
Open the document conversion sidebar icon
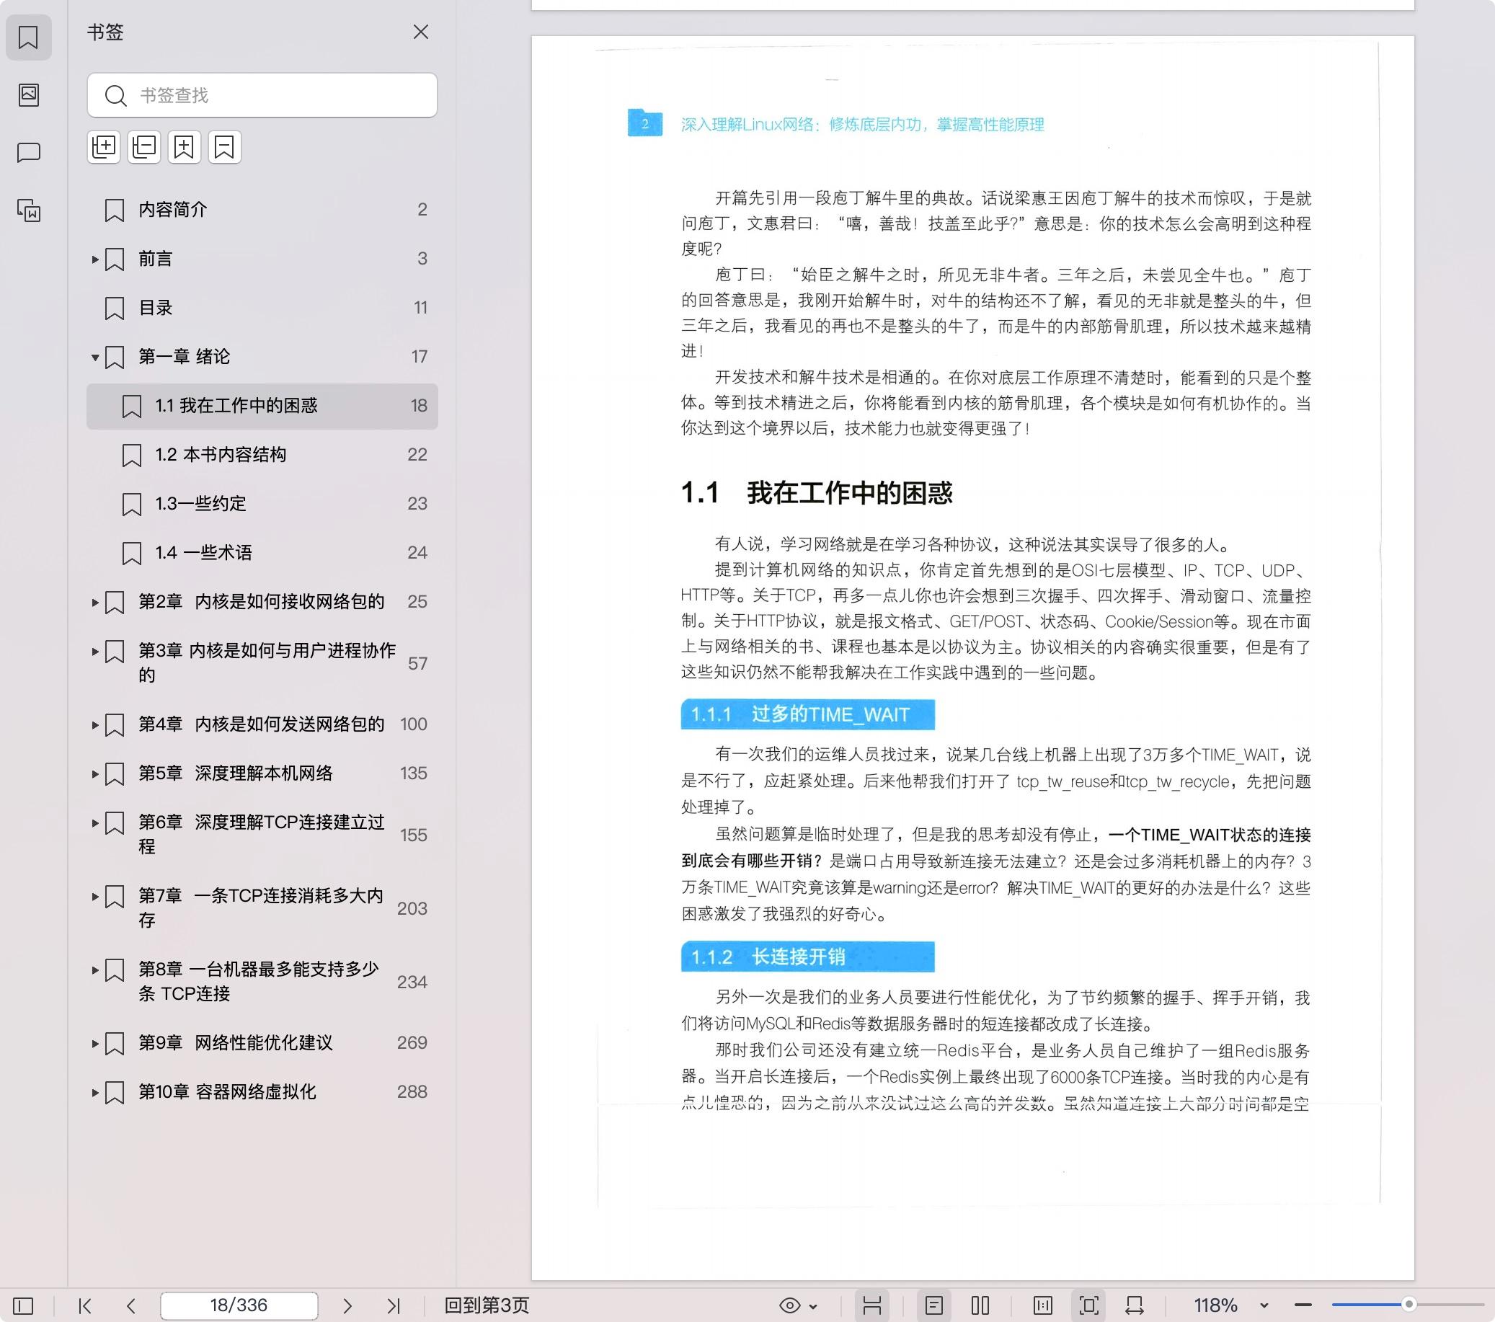click(x=29, y=210)
